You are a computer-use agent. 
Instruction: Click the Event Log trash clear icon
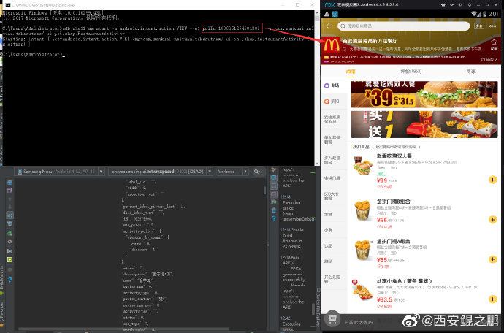click(274, 210)
